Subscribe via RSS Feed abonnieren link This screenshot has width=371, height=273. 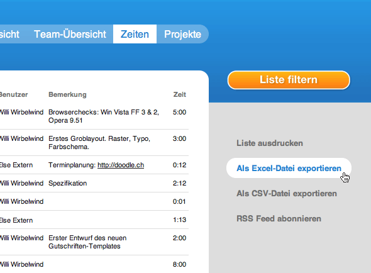(x=279, y=218)
